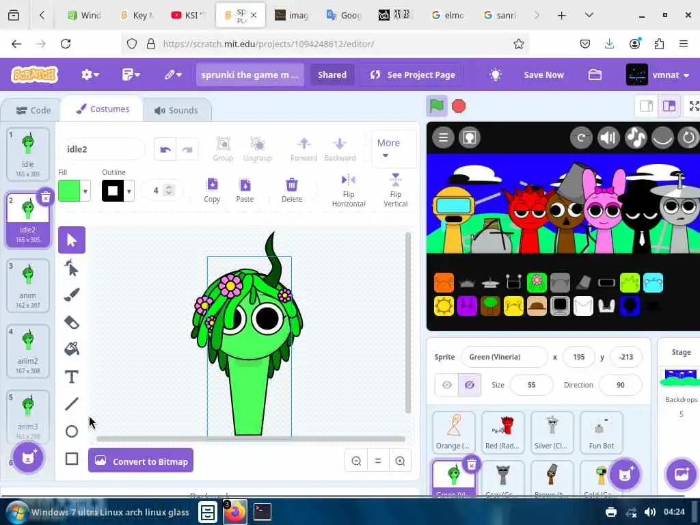700x525 pixels.
Task: Toggle the music note button in game stage
Action: [636, 137]
